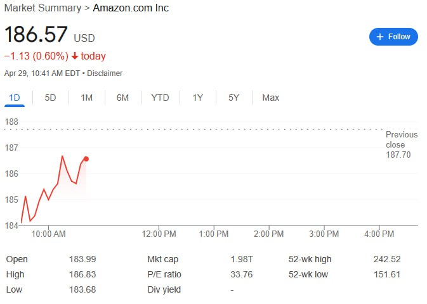This screenshot has height=304, width=427.
Task: Switch to the 1M chart tab
Action: tap(86, 98)
